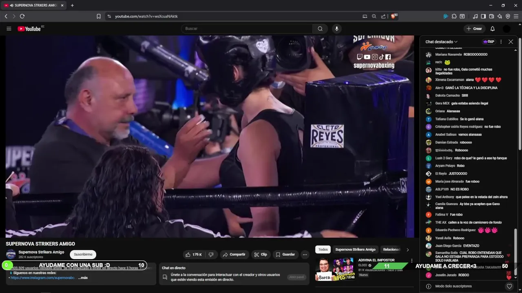Open the 0XP points badge in chat
Viewport: 522px width, 293px height.
pyautogui.click(x=489, y=42)
